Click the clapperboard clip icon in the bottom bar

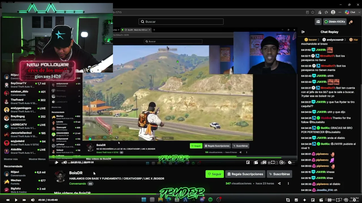(321, 200)
